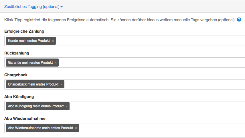245x138 pixels.
Task: Click the 'Erfolgreiche Zahlung' field label
Action: [x=24, y=31]
